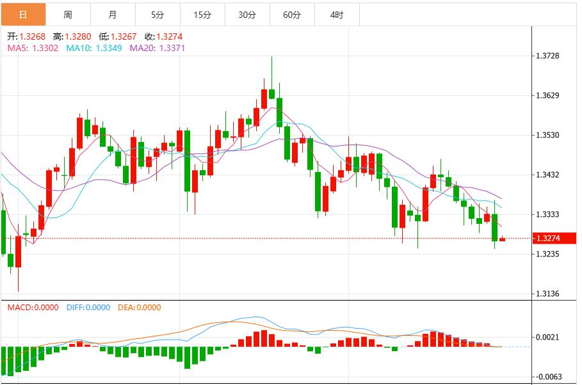
Task: Click the 1.3728 price axis label
Action: pyautogui.click(x=549, y=56)
